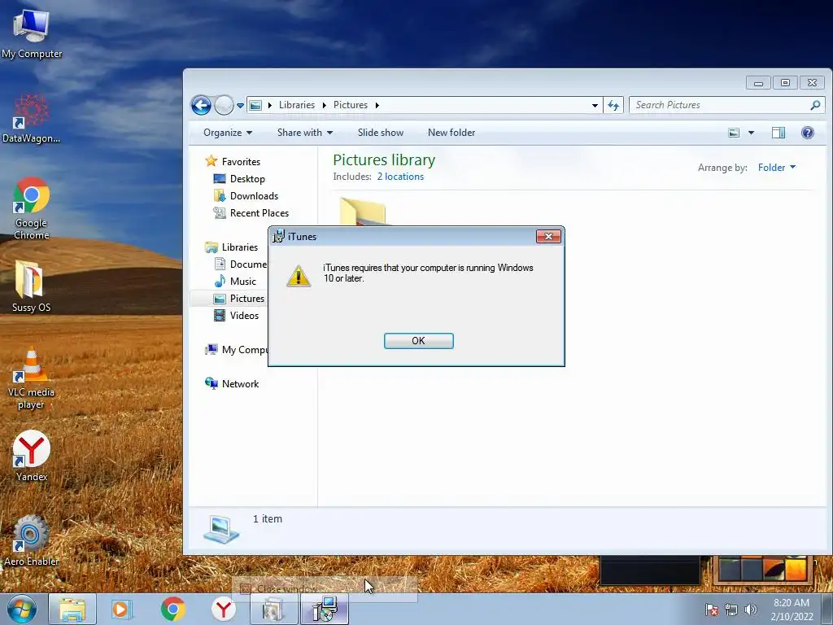Open the Windows Start menu

[21, 609]
